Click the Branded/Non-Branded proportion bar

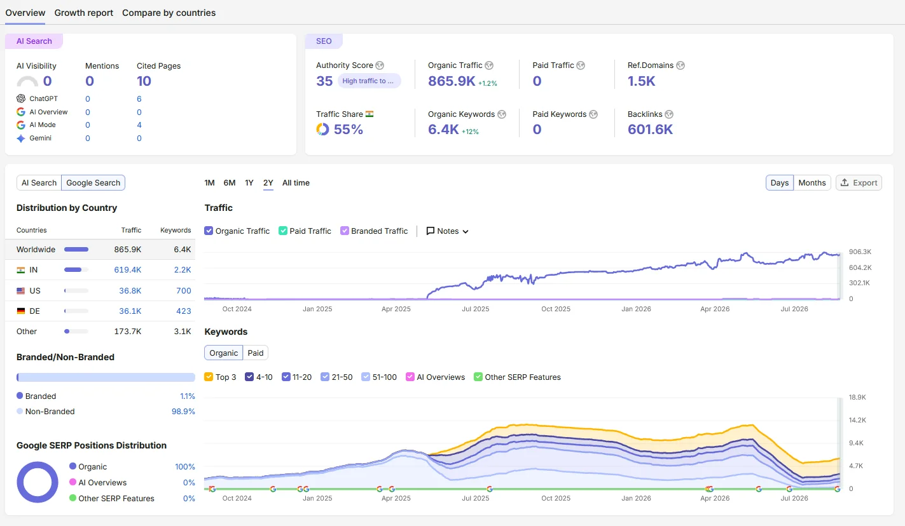point(106,377)
